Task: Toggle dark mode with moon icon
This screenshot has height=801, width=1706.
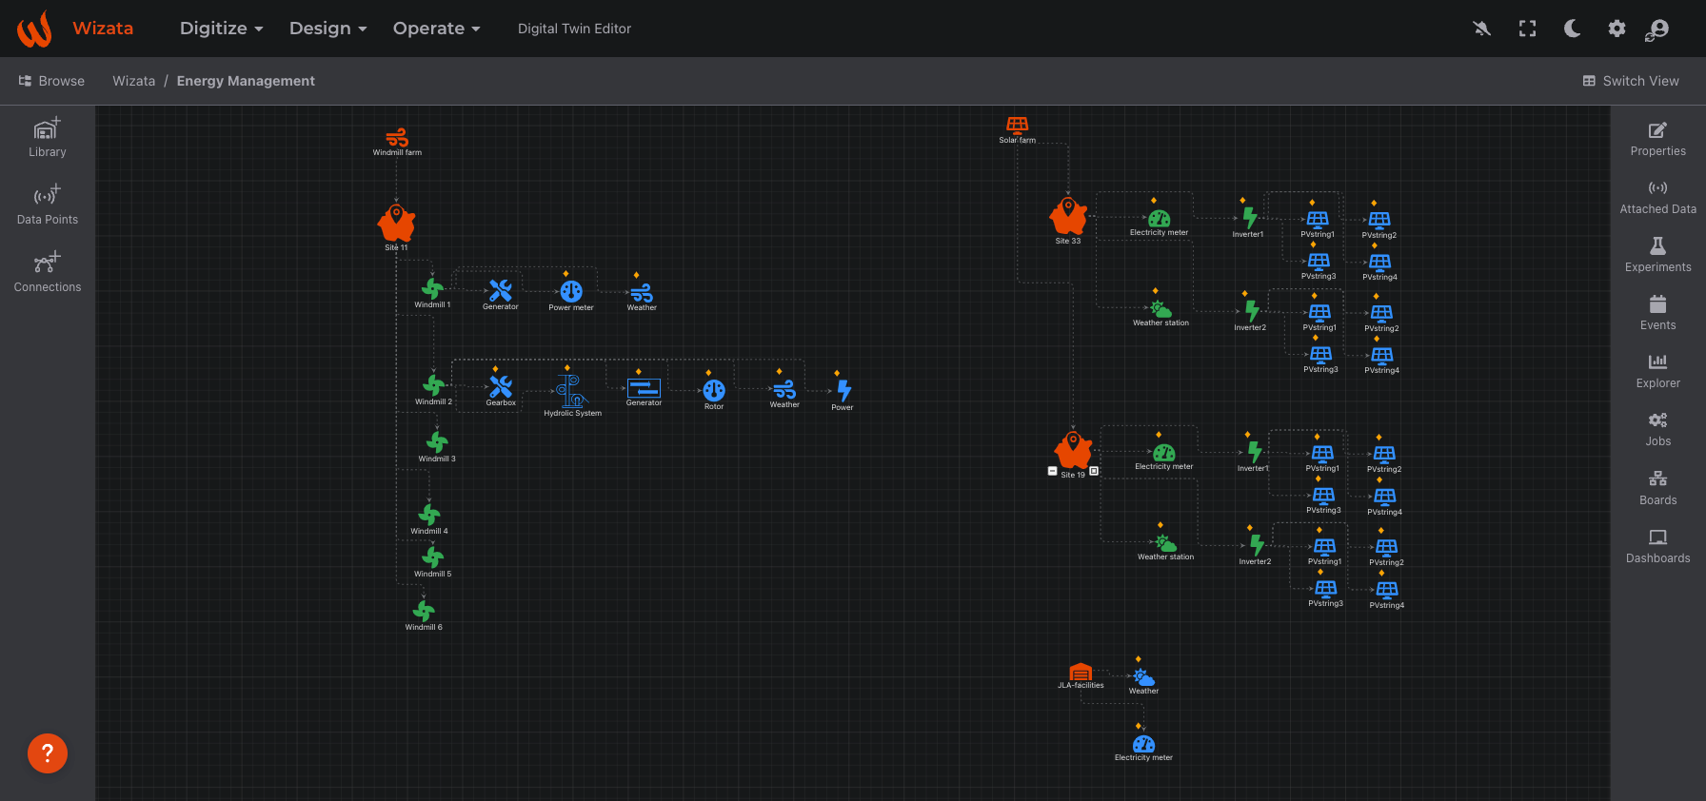Action: pos(1573,29)
